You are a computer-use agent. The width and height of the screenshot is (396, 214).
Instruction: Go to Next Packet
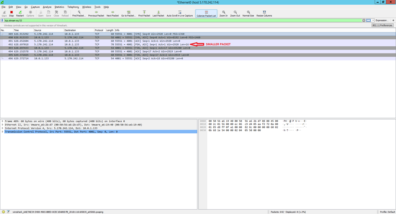click(113, 13)
